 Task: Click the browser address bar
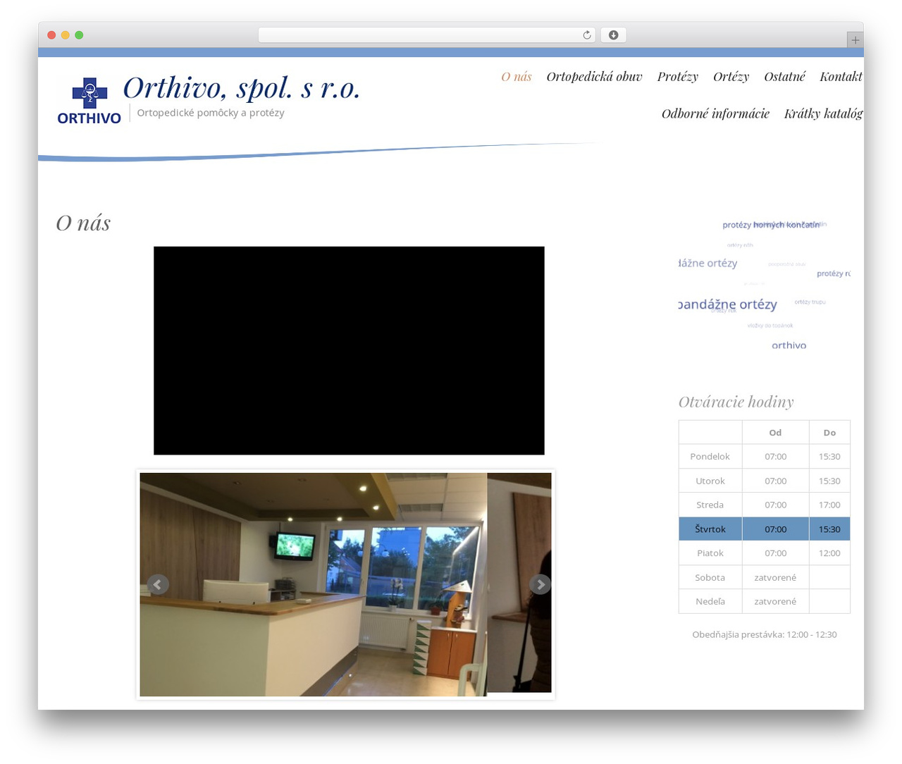point(427,35)
